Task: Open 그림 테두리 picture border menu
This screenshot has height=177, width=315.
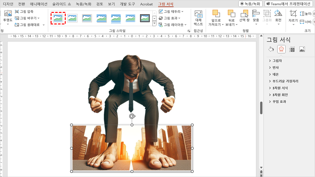Action: (171, 12)
